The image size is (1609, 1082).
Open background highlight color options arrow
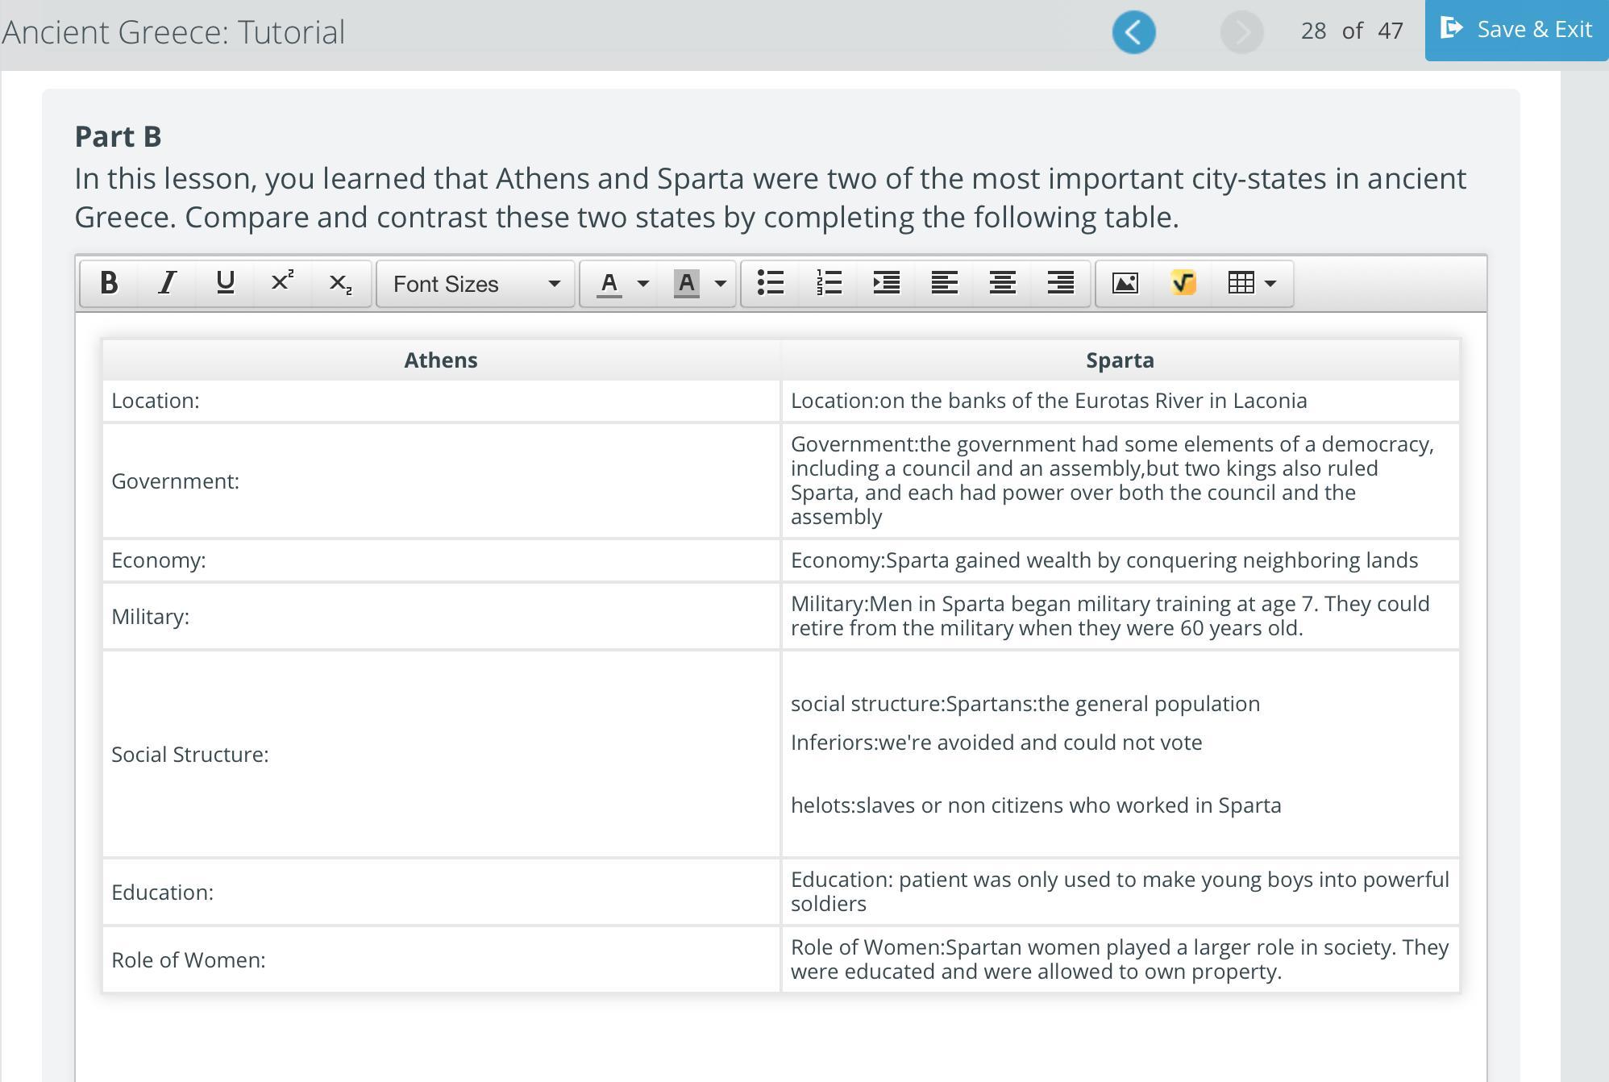pyautogui.click(x=721, y=283)
